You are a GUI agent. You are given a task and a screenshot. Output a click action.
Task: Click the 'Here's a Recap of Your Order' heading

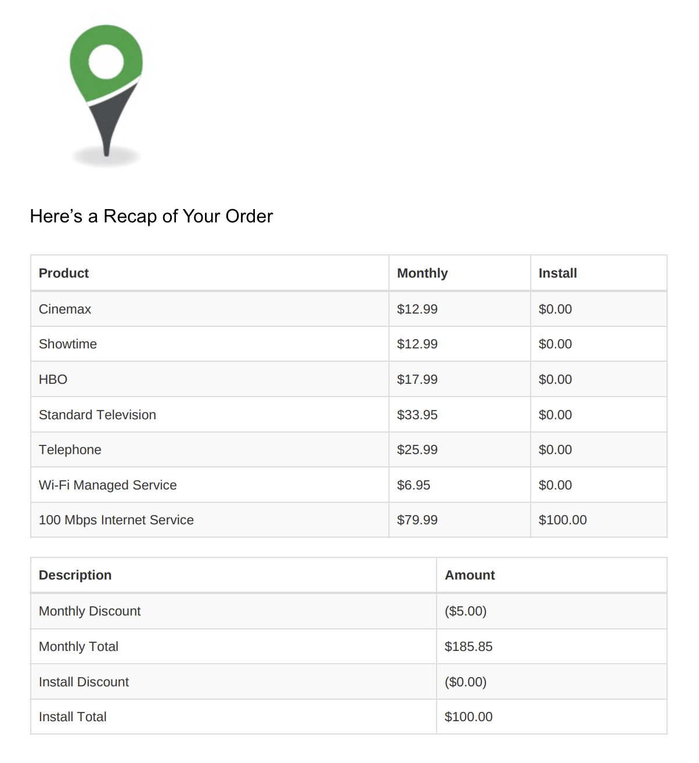pyautogui.click(x=151, y=216)
